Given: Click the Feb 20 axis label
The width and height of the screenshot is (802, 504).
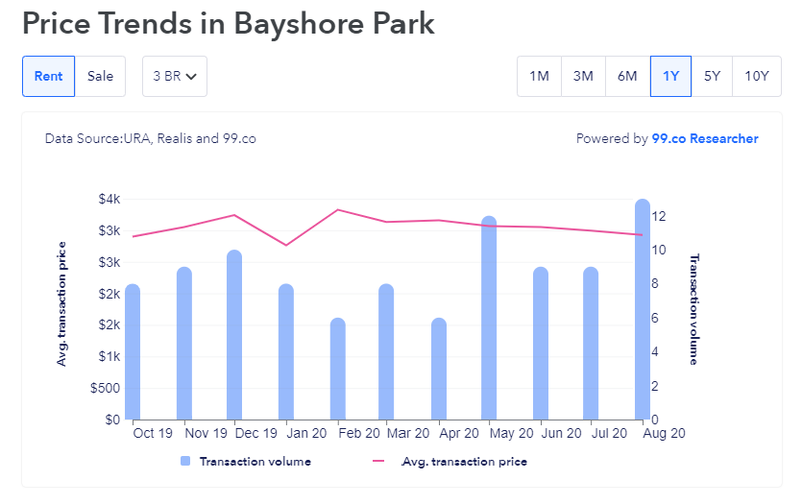Looking at the screenshot, I should pyautogui.click(x=359, y=433).
